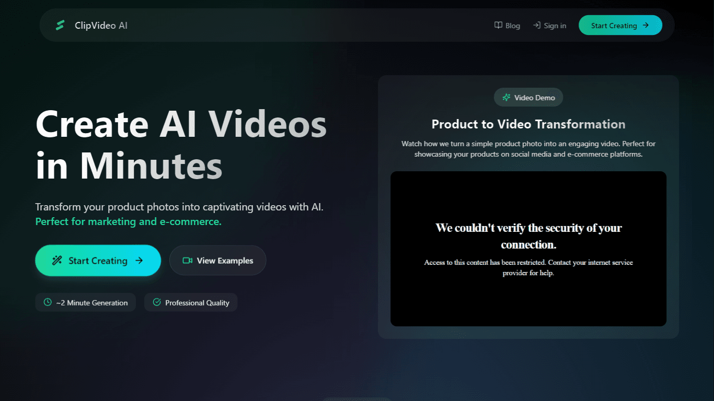Click the magic wand icon in hero button

(57, 261)
